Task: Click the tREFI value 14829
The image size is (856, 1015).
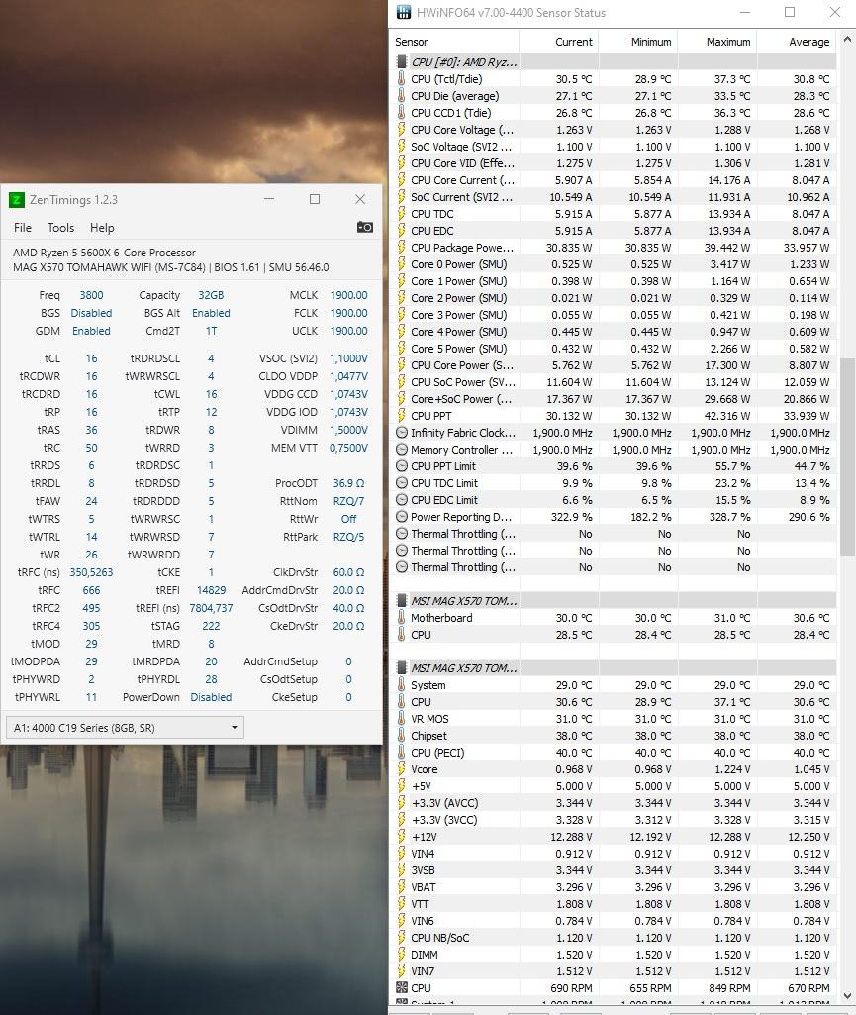Action: click(x=211, y=590)
